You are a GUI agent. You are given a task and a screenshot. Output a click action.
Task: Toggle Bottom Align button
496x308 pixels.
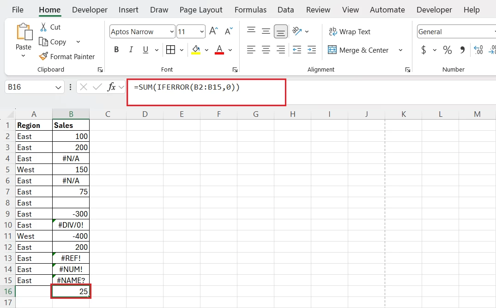pyautogui.click(x=281, y=31)
